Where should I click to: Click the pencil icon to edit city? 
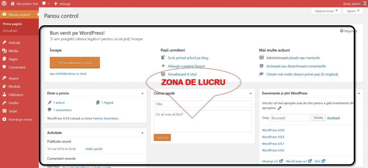(x=279, y=108)
